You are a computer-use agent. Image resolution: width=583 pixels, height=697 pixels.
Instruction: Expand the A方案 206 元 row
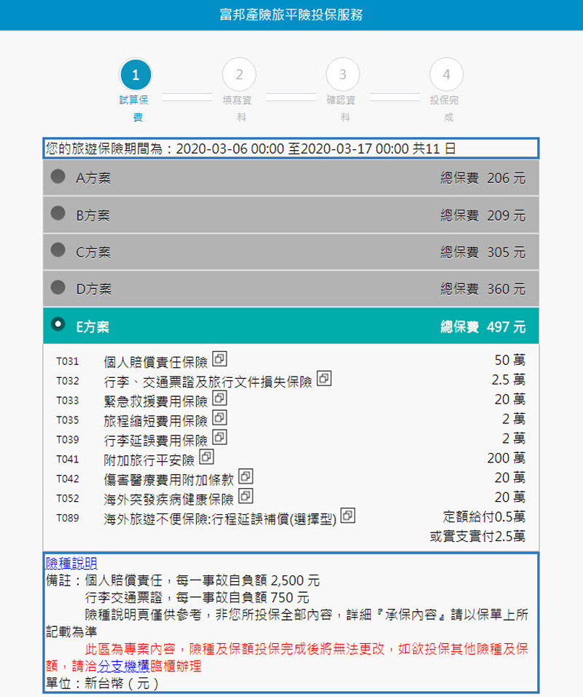(291, 178)
